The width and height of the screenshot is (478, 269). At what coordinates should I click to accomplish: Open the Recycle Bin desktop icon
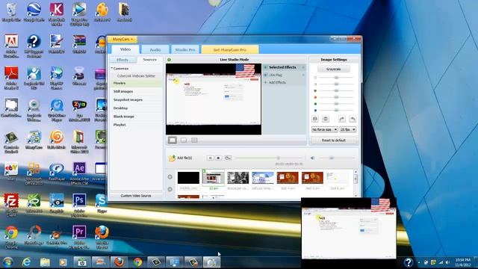point(11,13)
